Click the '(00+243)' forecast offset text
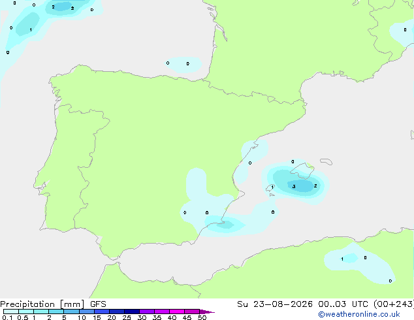414x320 pixels. point(393,304)
